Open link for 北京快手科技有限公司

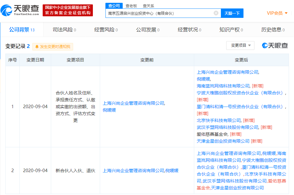click(218, 120)
